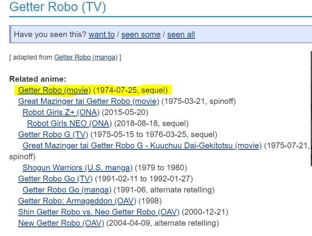Open Shin Getter Robo vs. Neo Getter Robo

point(99,212)
